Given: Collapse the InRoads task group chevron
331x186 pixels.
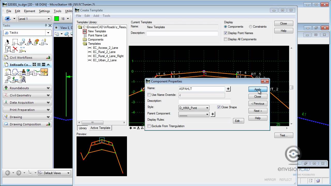Looking at the screenshot, I should point(48,65).
